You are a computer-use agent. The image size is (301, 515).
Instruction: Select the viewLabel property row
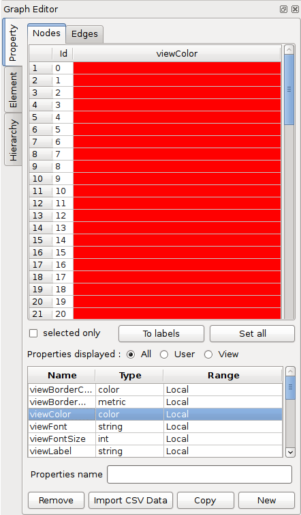click(155, 451)
